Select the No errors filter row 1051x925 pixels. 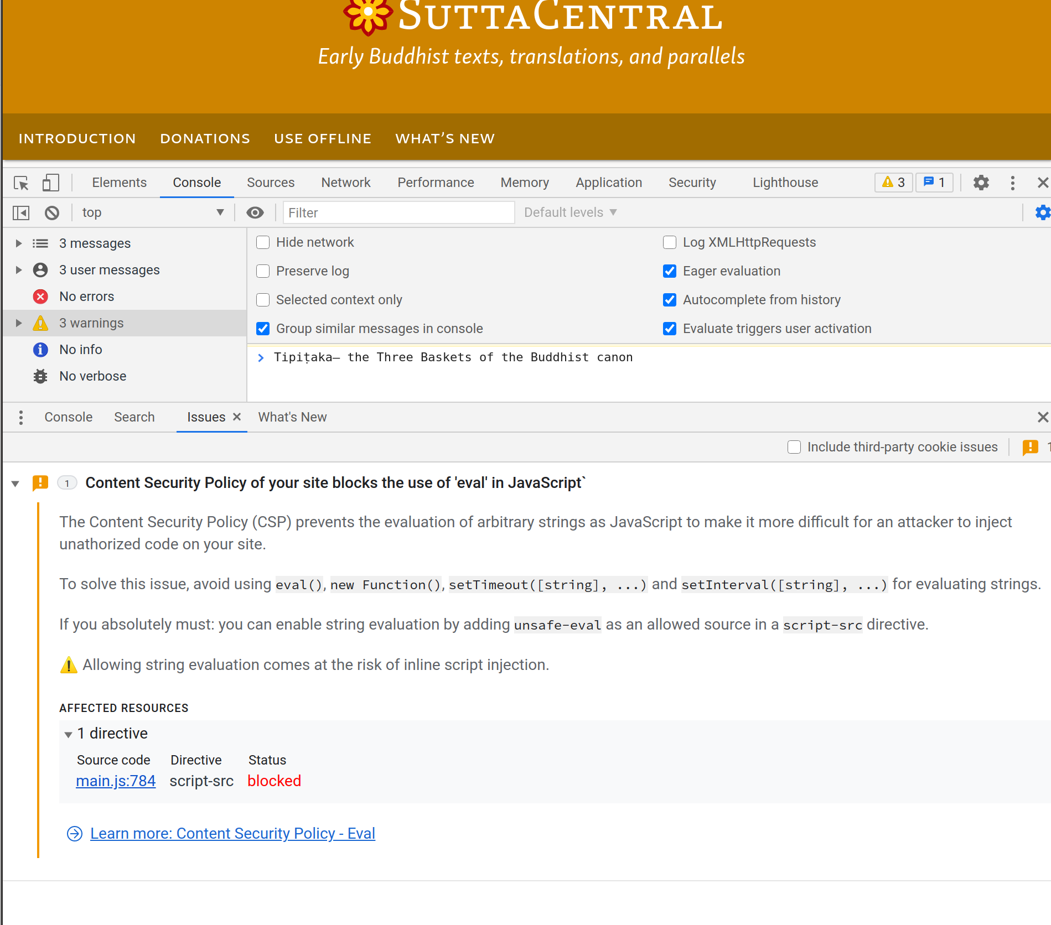(125, 297)
